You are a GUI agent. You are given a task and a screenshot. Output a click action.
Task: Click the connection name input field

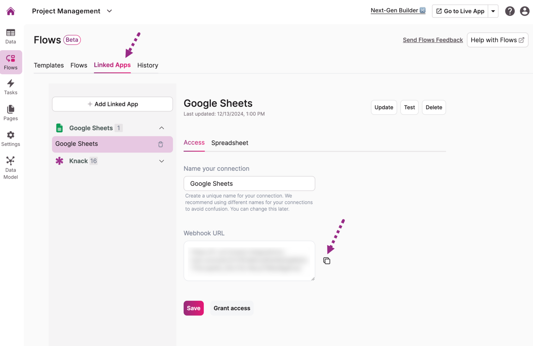249,183
